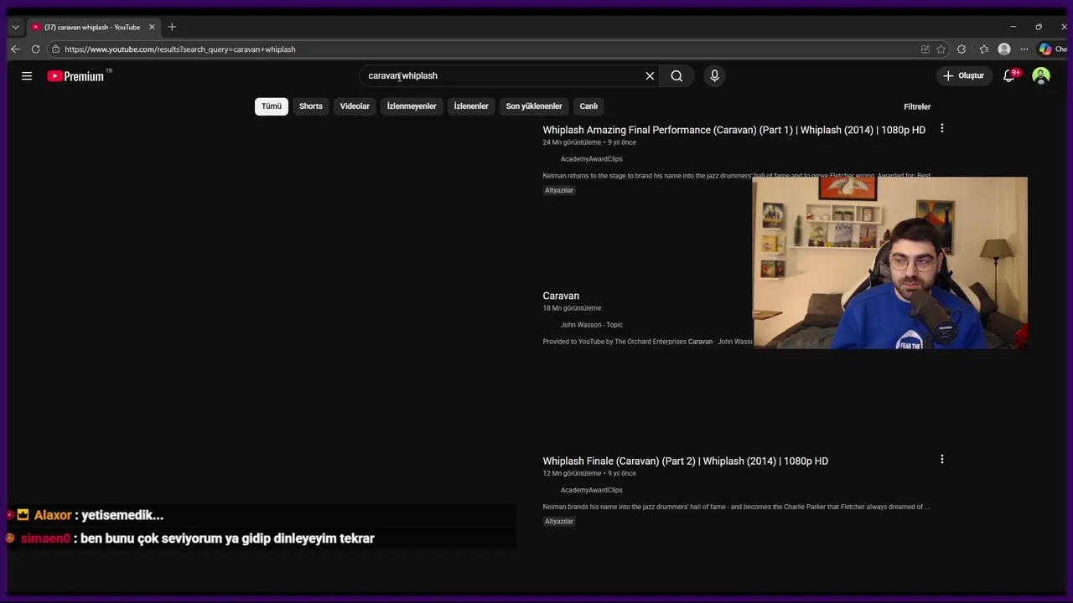Open the Favorites list icon
The image size is (1073, 603).
pyautogui.click(x=984, y=49)
